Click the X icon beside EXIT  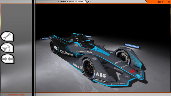pyautogui.click(x=169, y=2)
